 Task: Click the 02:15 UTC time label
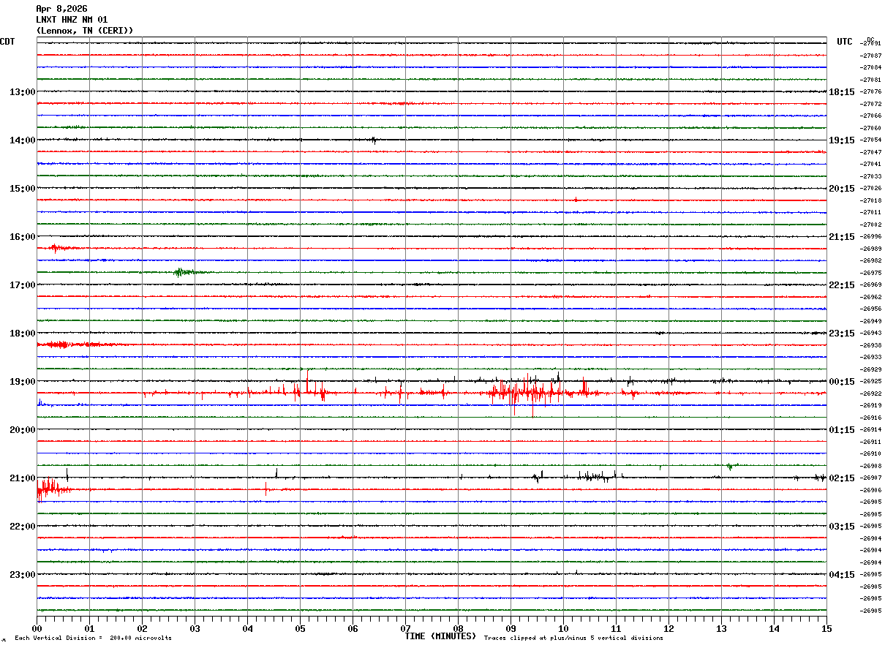click(x=842, y=478)
